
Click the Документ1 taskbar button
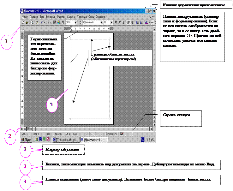pos(94,140)
